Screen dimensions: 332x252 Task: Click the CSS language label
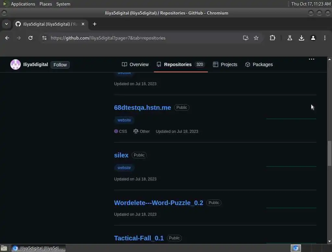(123, 132)
